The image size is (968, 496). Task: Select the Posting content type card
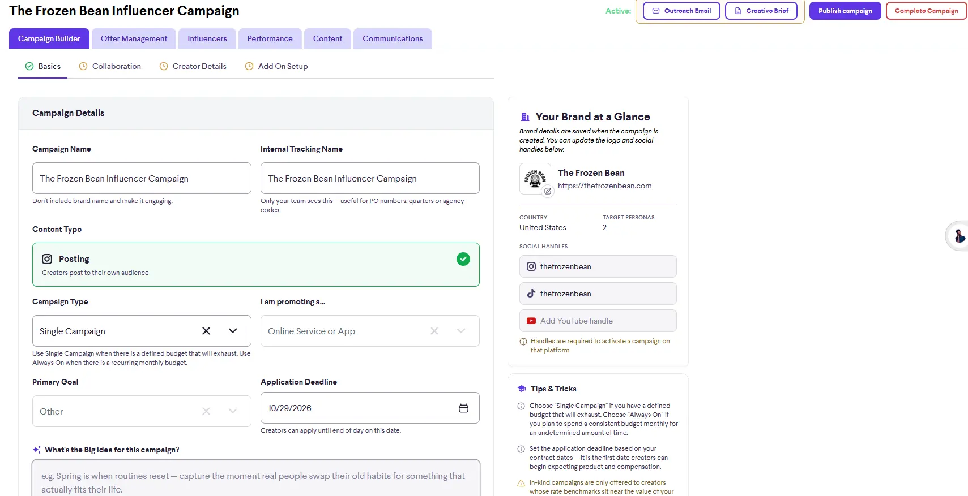click(256, 265)
